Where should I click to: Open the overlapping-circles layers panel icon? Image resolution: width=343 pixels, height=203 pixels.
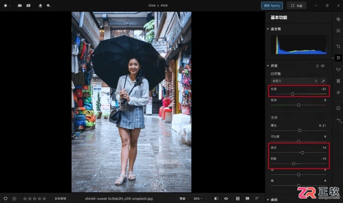(338, 19)
